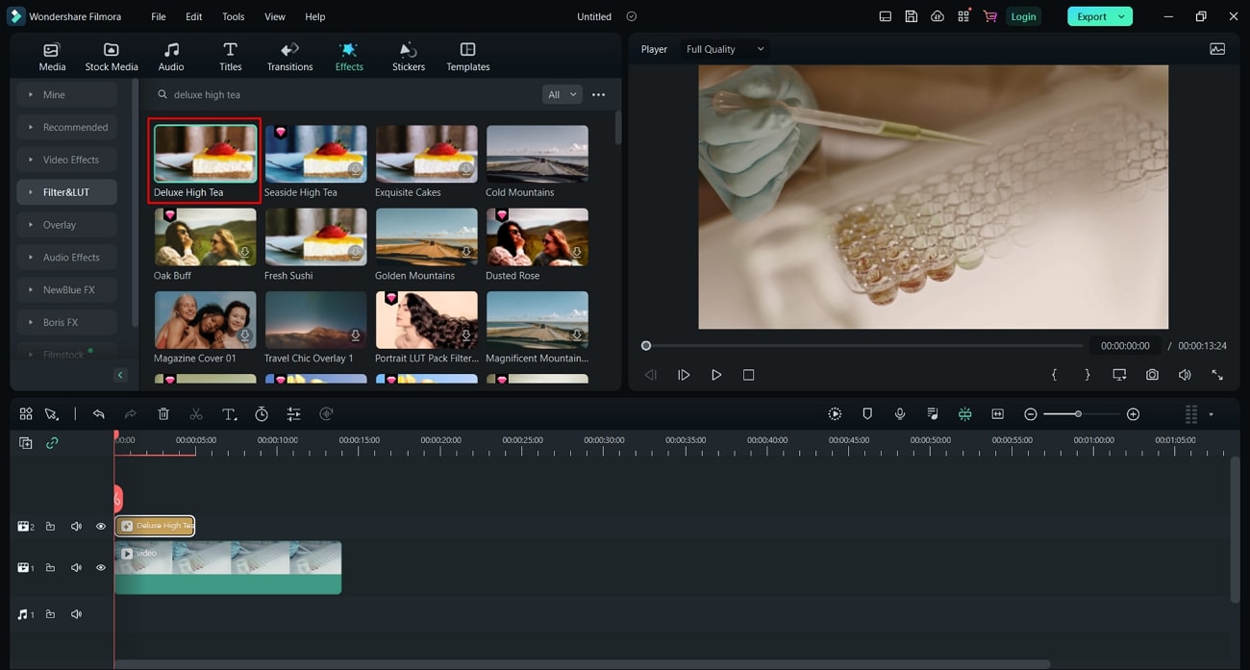This screenshot has width=1250, height=670.
Task: Click the timeline zoom slider handle
Action: pyautogui.click(x=1078, y=414)
